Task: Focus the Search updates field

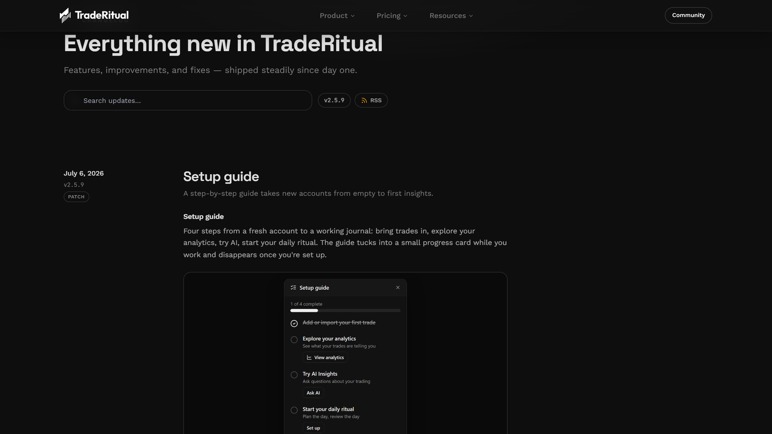Action: [188, 100]
